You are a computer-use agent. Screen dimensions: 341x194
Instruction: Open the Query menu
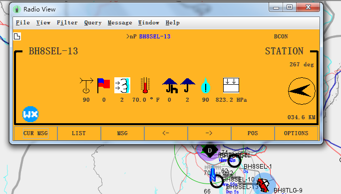click(x=93, y=22)
